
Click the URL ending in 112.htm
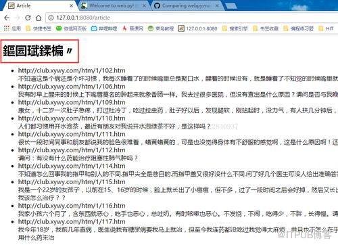72,150
